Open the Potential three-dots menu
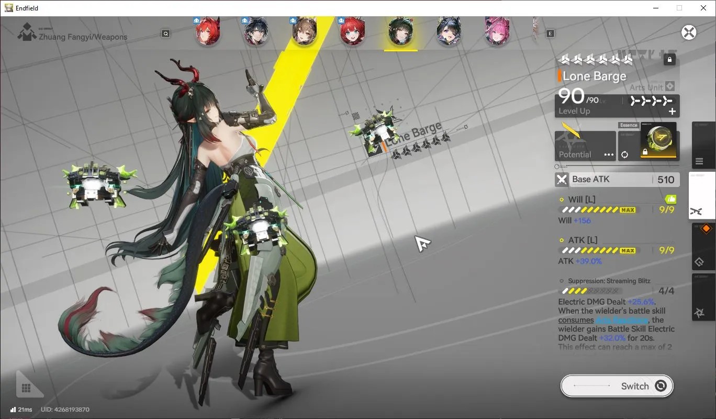 608,155
